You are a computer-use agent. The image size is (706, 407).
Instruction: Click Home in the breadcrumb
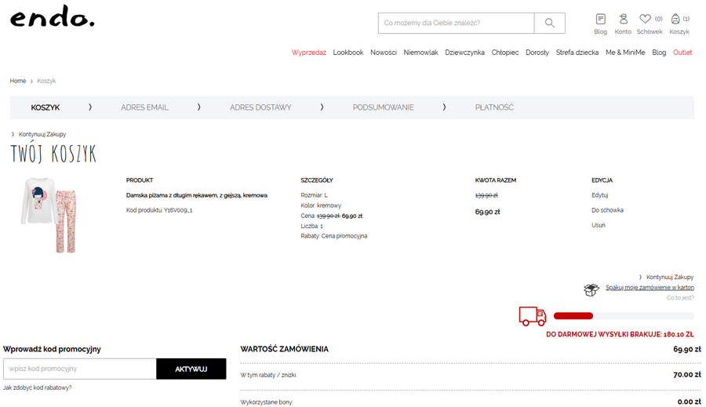pyautogui.click(x=17, y=81)
